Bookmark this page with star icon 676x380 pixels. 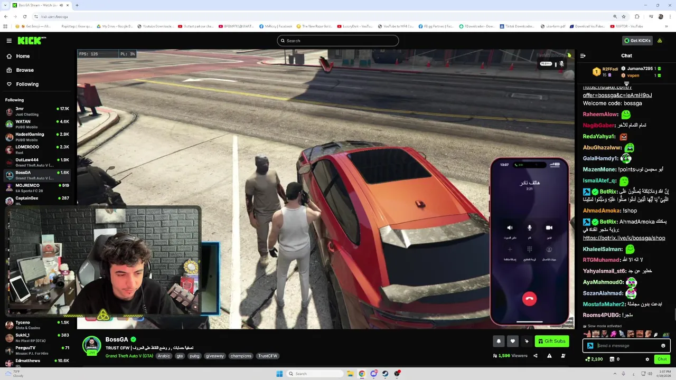click(623, 16)
